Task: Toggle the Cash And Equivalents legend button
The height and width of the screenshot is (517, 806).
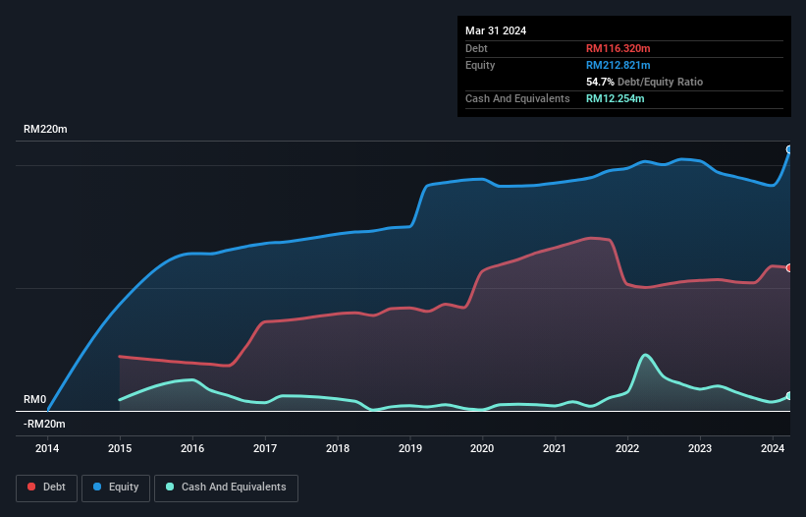Action: coord(226,488)
